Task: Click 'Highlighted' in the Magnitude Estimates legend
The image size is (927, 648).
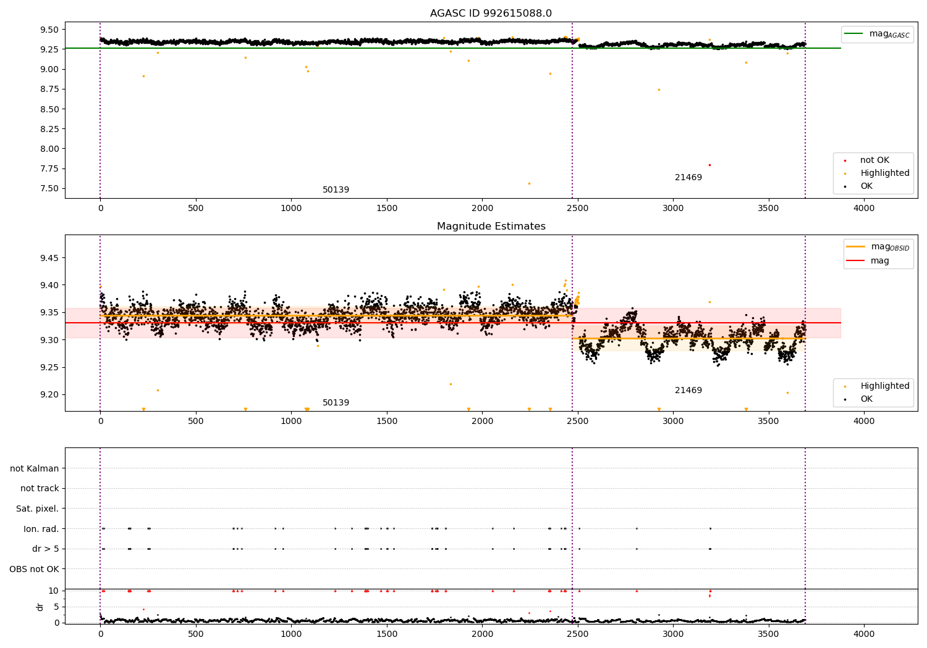Action: [885, 386]
